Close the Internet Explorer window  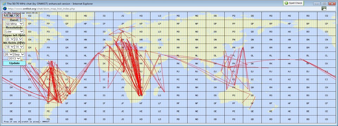332,3
